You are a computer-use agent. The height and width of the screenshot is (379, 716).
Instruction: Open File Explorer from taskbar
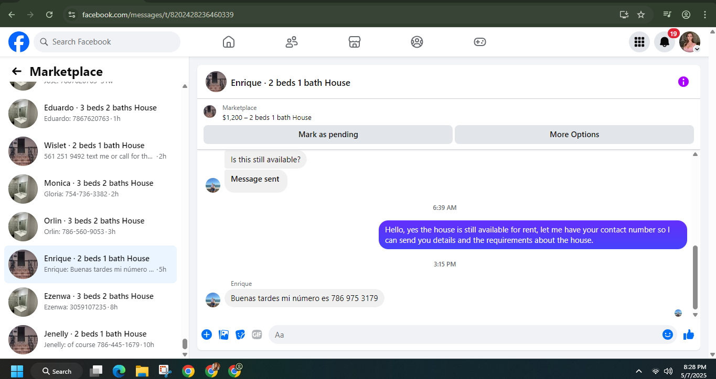142,371
